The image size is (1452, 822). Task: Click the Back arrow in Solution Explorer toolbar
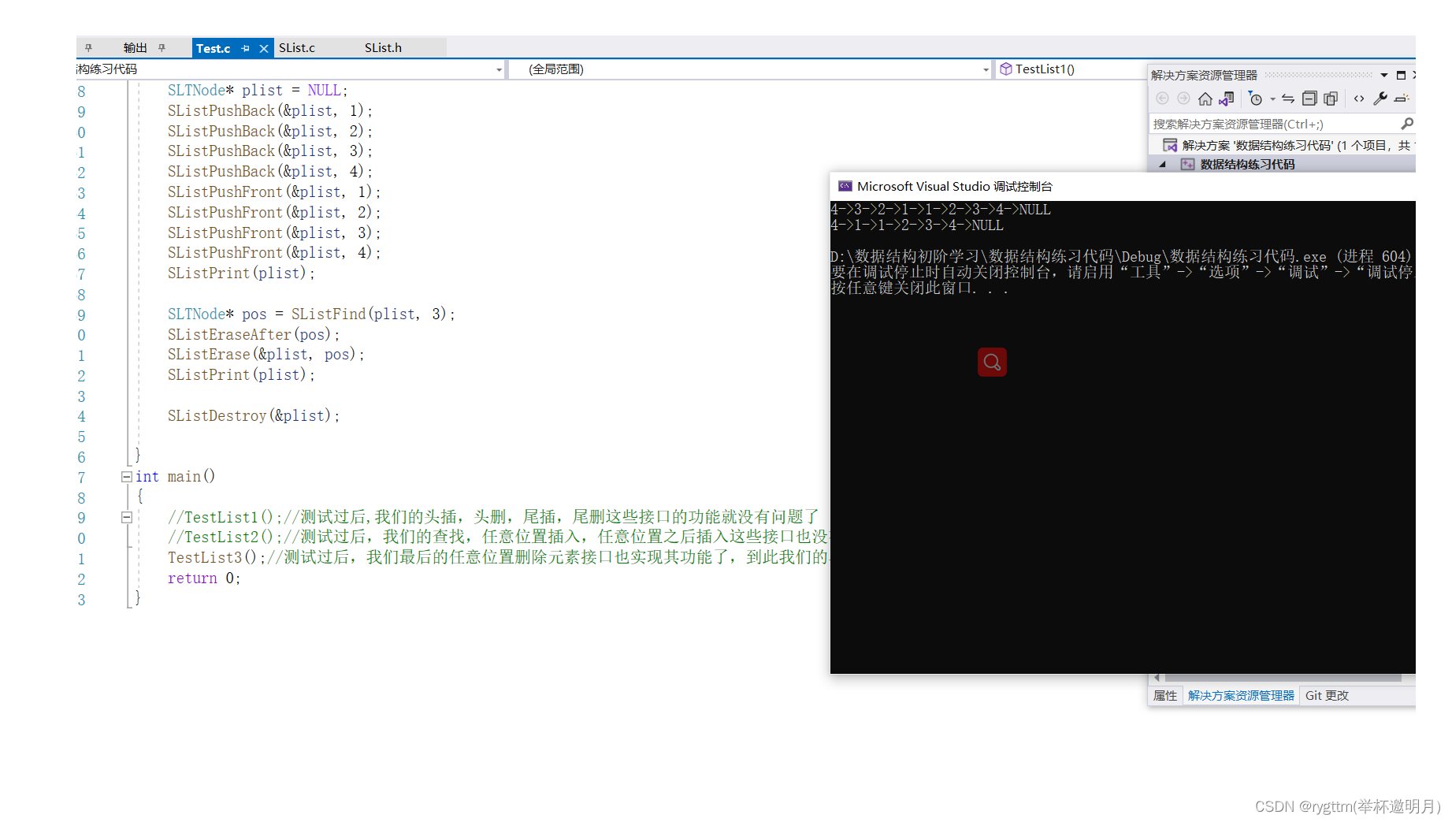(x=1162, y=99)
